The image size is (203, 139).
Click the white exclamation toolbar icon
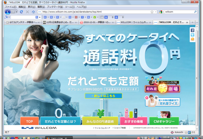[64, 17]
